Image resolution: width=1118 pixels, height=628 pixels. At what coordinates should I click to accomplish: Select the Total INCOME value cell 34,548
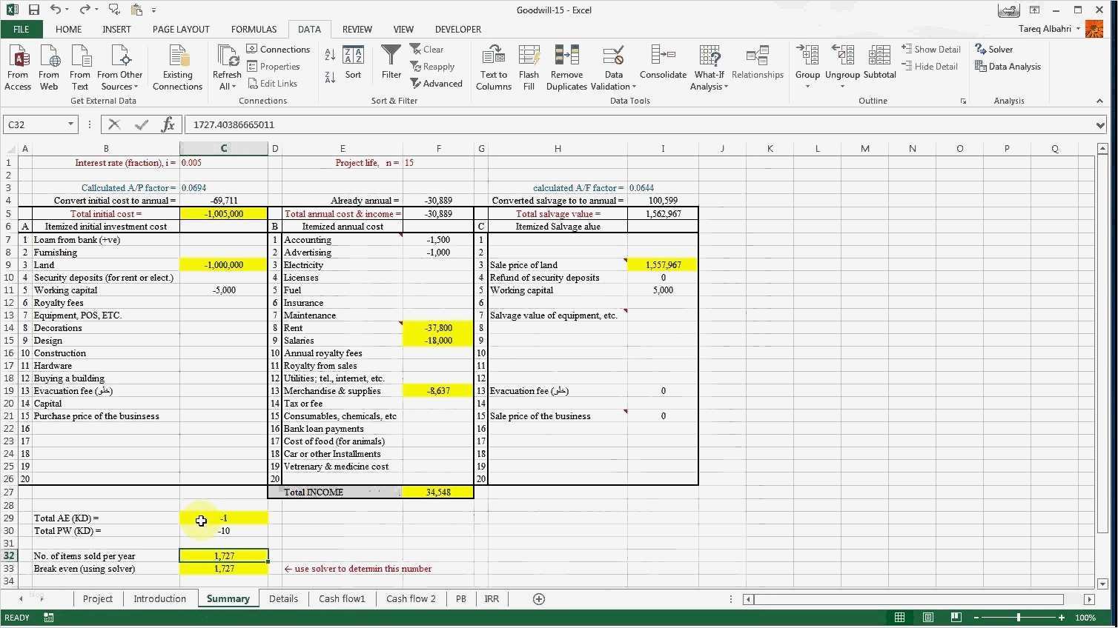438,492
